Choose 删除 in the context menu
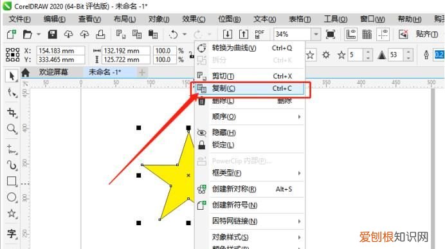 pos(250,100)
